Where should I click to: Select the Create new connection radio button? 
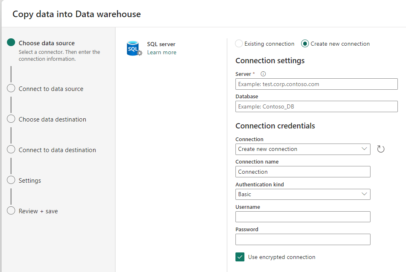[305, 44]
